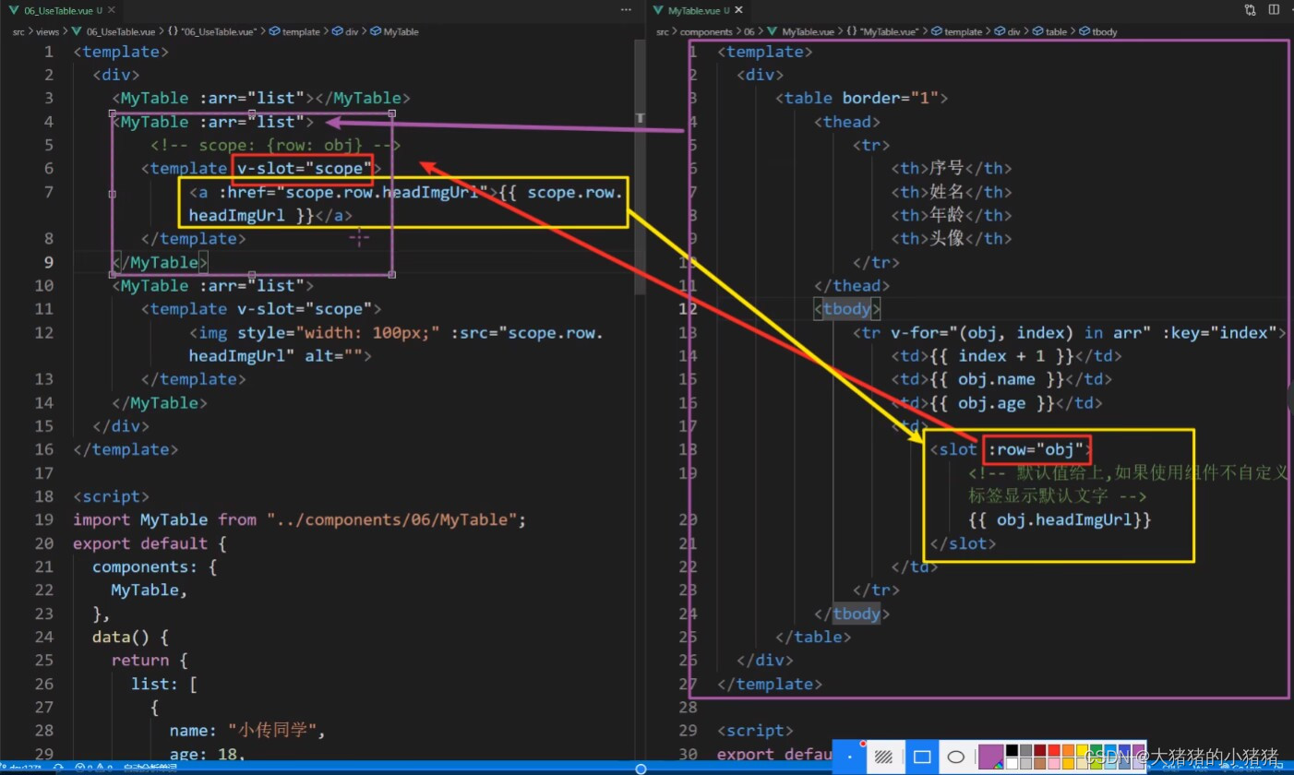This screenshot has height=775, width=1294.
Task: Select 'div' breadcrumb in left editor
Action: click(345, 31)
